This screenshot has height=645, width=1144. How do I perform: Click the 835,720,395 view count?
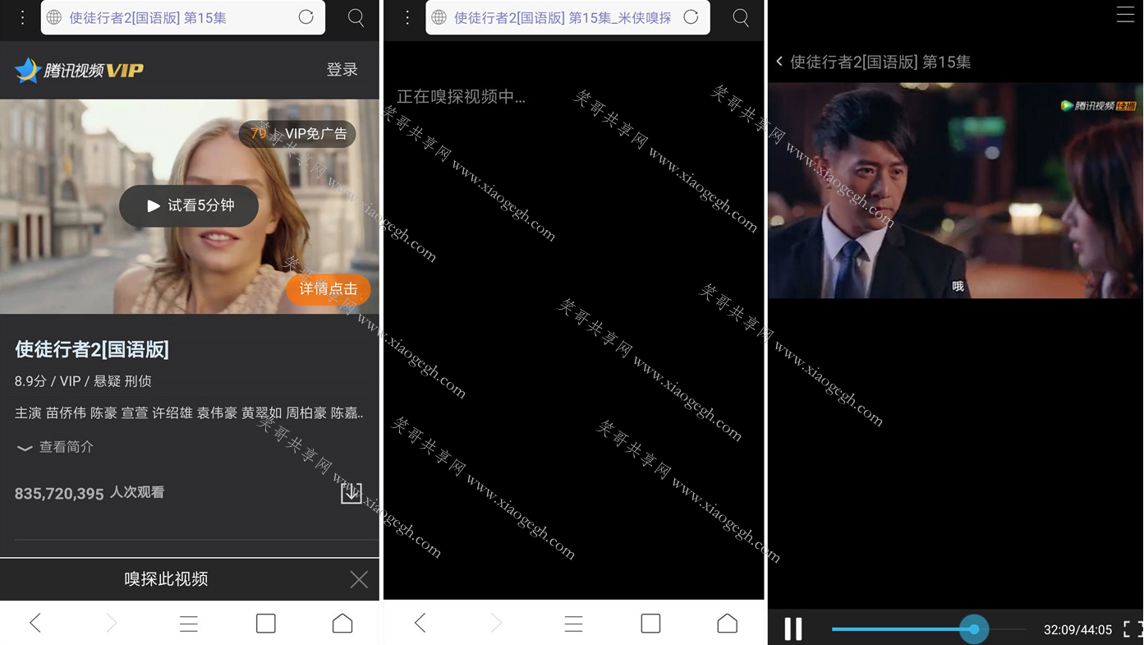(59, 494)
